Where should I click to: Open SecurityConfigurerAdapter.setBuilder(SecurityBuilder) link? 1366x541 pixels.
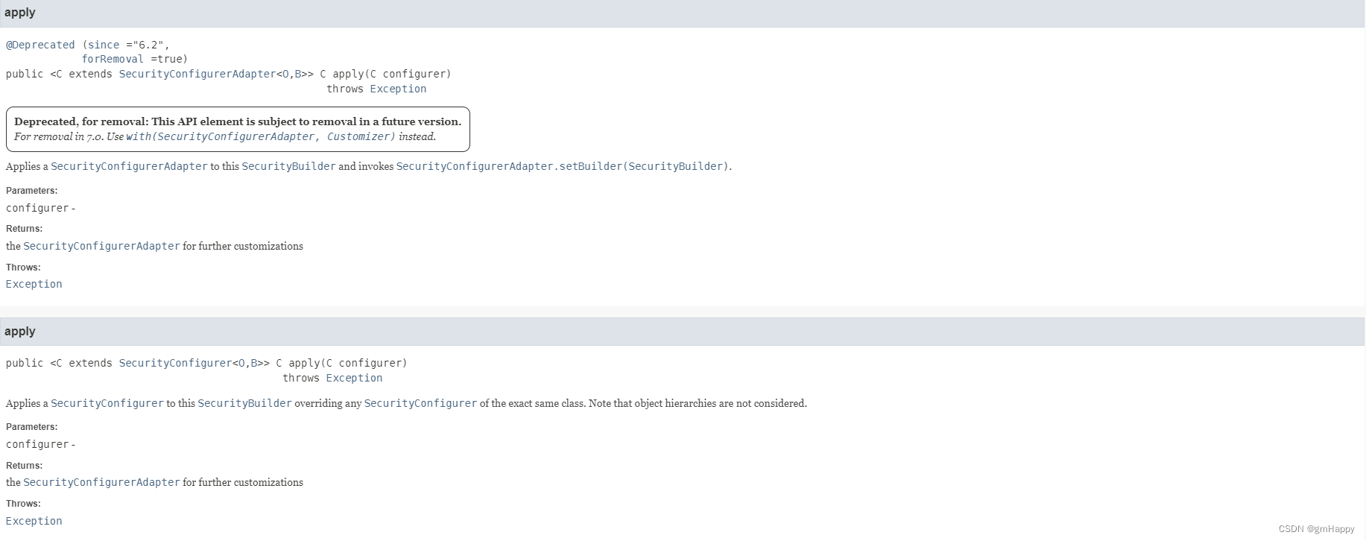click(563, 166)
